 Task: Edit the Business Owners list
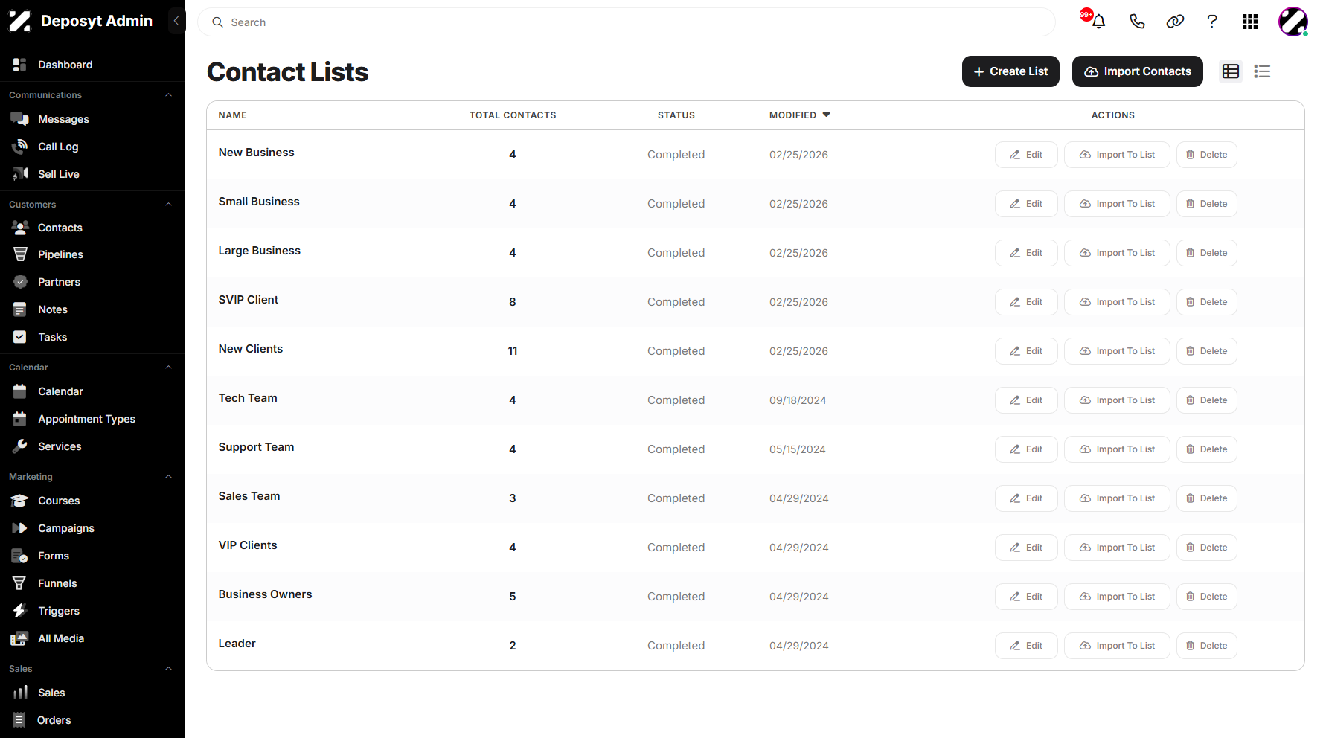pyautogui.click(x=1026, y=597)
